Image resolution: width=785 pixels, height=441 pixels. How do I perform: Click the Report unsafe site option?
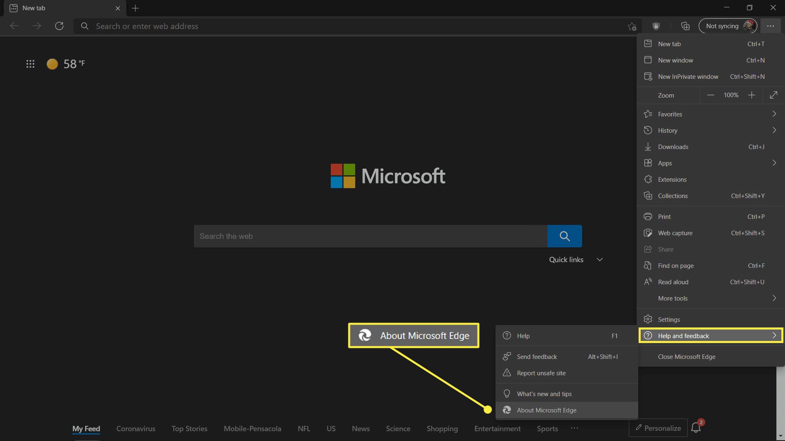coord(541,372)
